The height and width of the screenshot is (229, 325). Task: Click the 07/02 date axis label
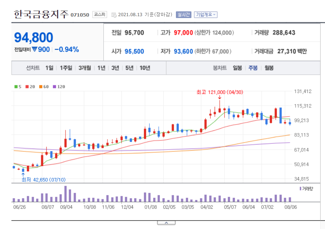click(x=267, y=207)
